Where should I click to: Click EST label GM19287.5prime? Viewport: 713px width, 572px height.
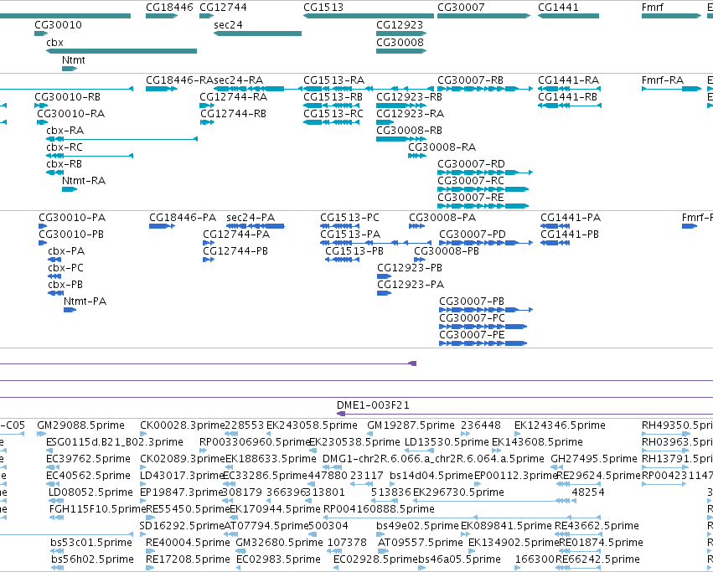click(411, 425)
